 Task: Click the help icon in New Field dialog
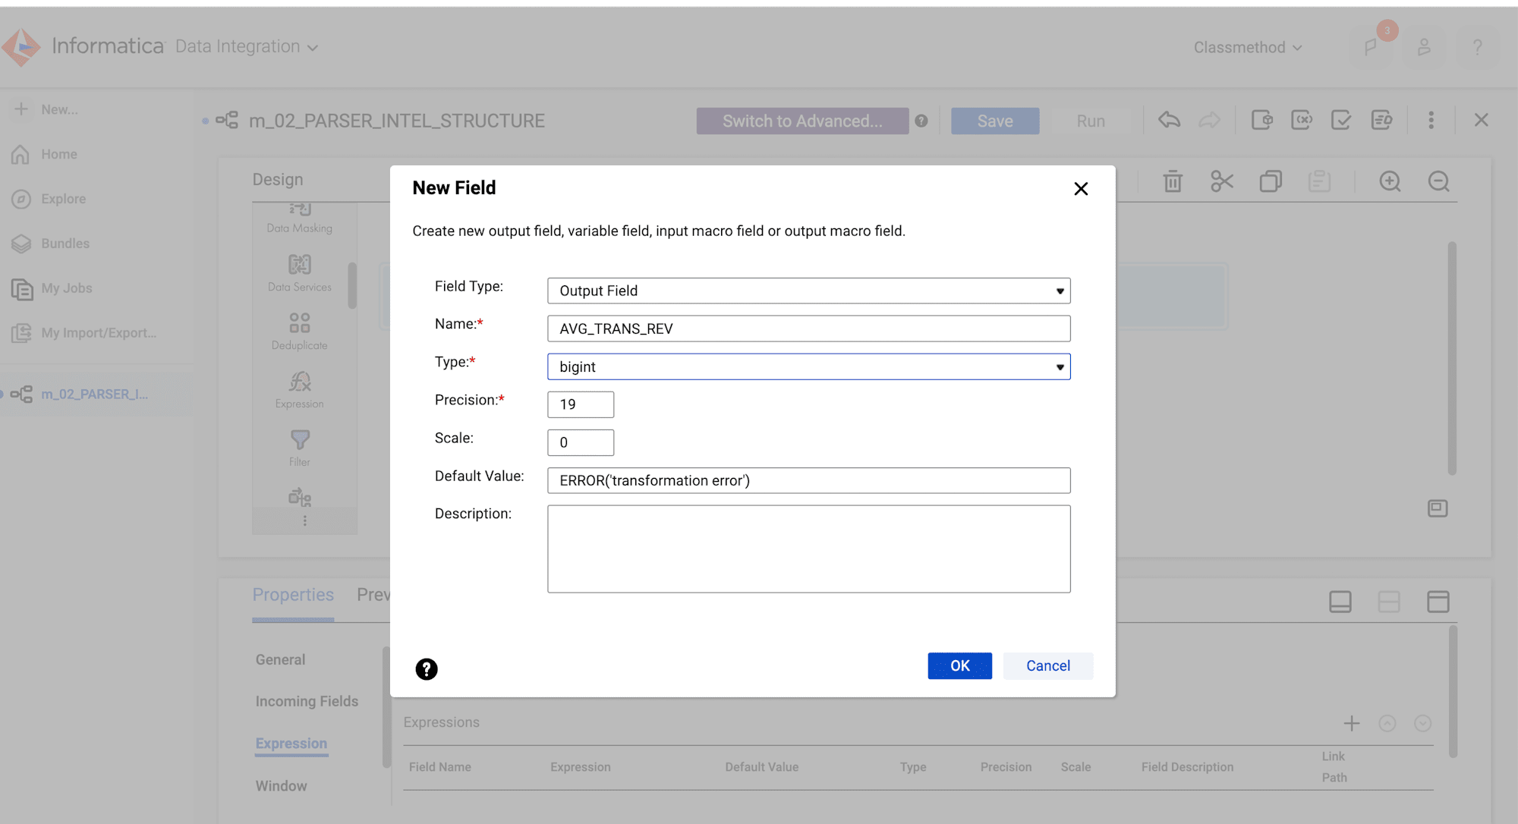[427, 668]
